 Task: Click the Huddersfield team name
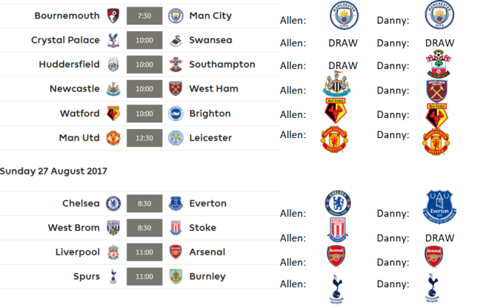[x=69, y=65]
